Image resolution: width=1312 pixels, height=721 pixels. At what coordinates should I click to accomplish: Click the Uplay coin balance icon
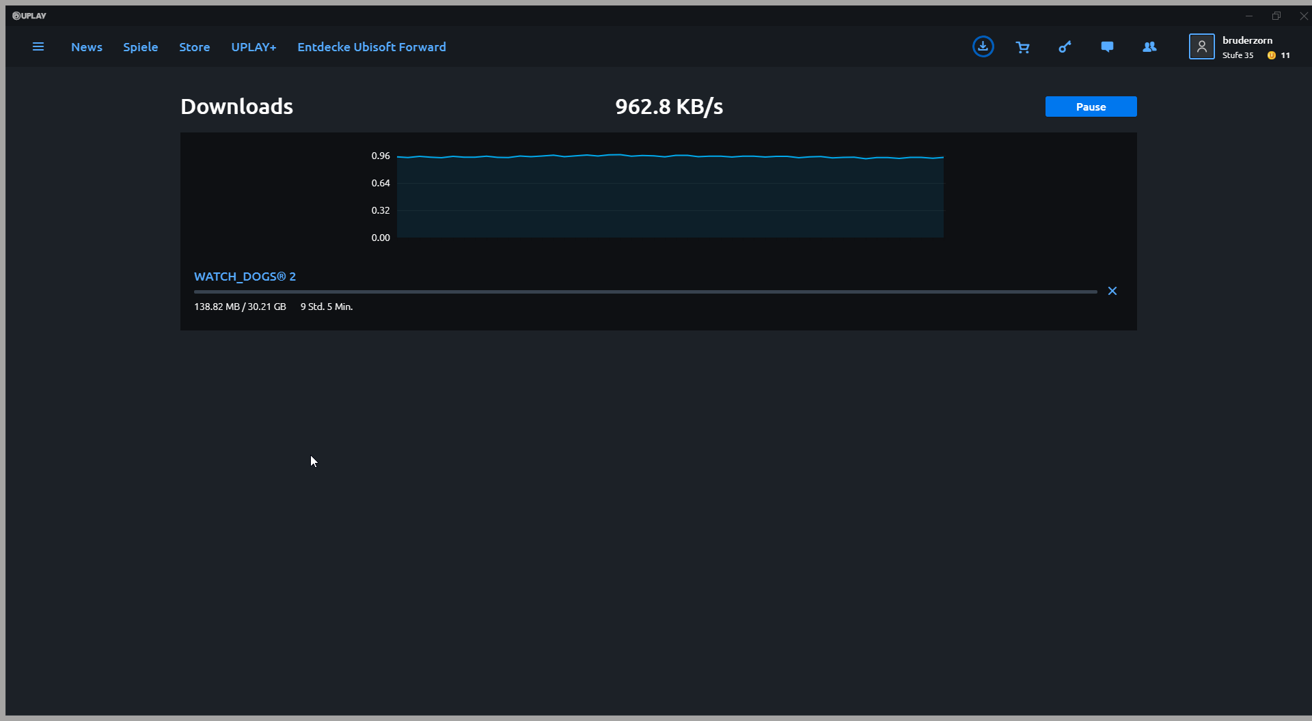coord(1271,55)
